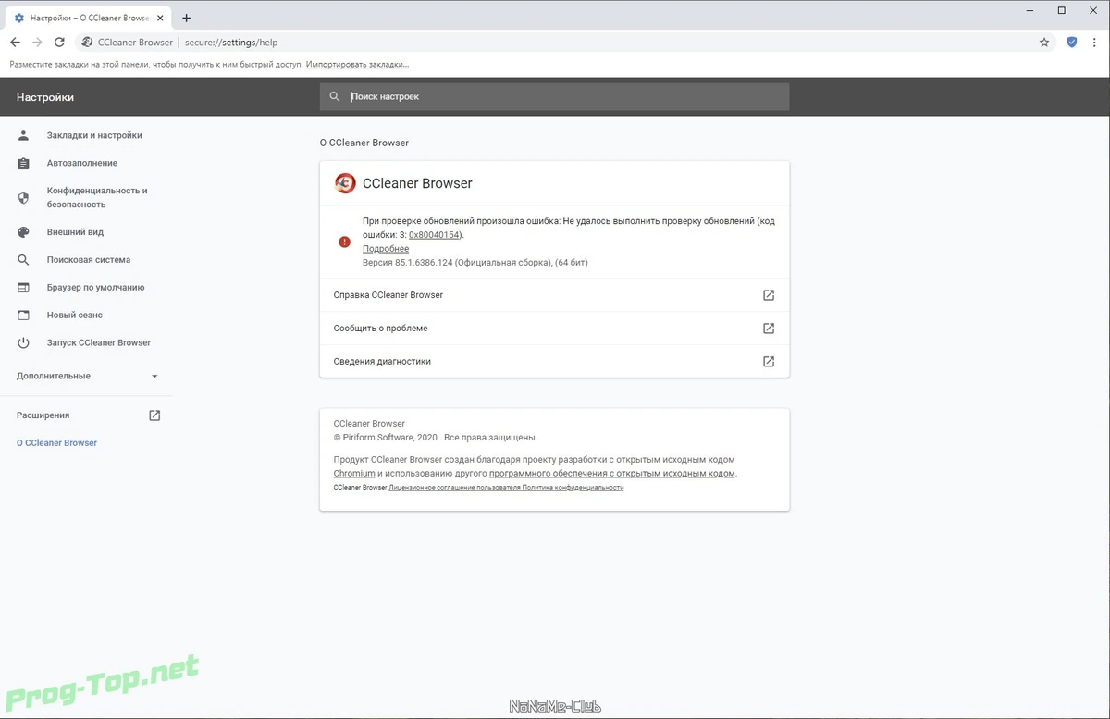Click CCleaner Browser site icon in address bar
The image size is (1110, 719).
(87, 42)
